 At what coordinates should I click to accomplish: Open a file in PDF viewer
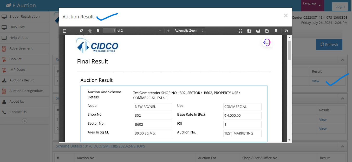click(249, 31)
